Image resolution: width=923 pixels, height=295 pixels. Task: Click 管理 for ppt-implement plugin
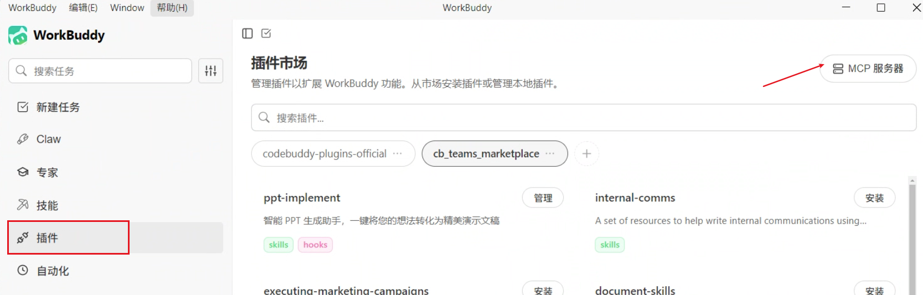(x=543, y=198)
